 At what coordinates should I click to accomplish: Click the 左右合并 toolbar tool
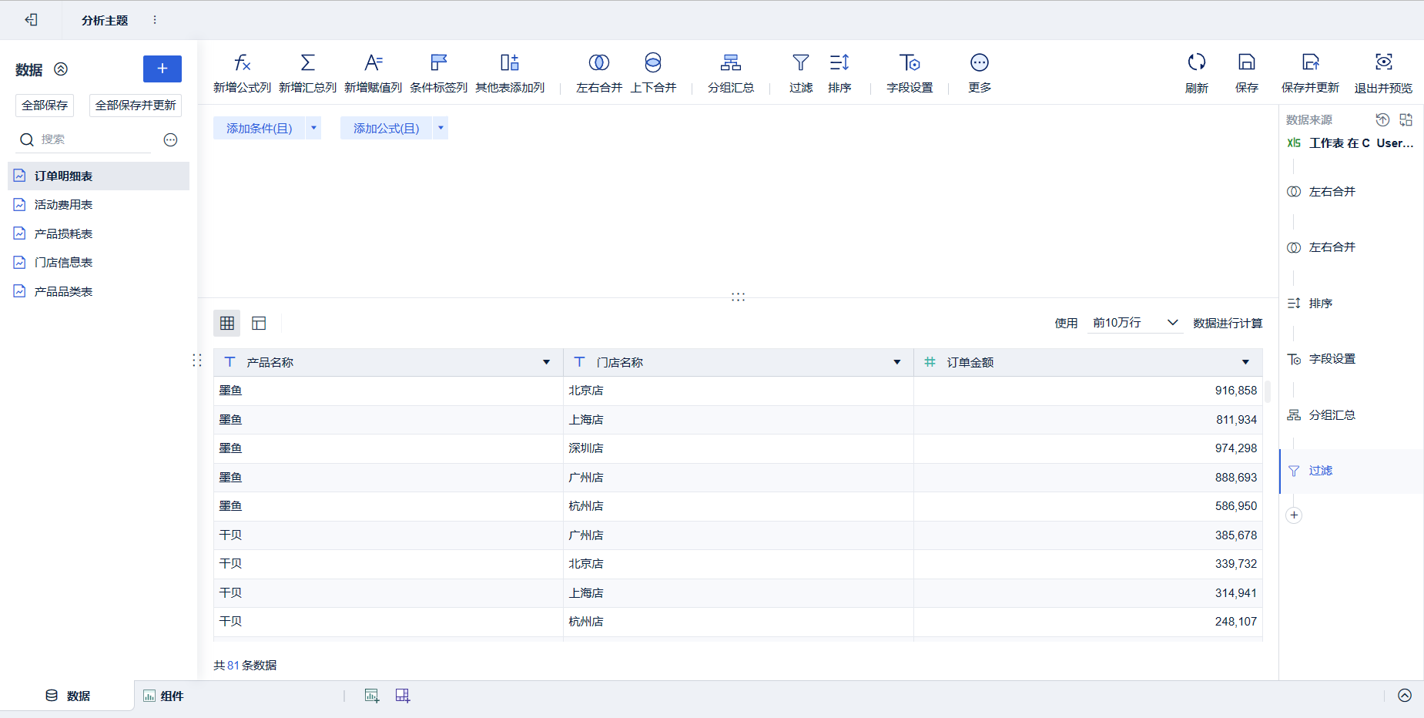pyautogui.click(x=599, y=73)
